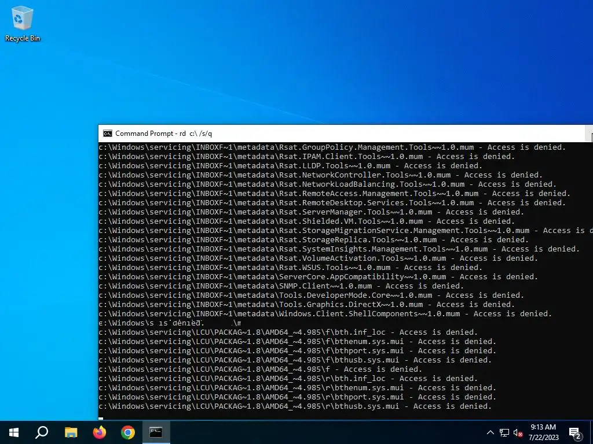Open the Recycle Bin desktop icon
The image size is (593, 444).
23,24
